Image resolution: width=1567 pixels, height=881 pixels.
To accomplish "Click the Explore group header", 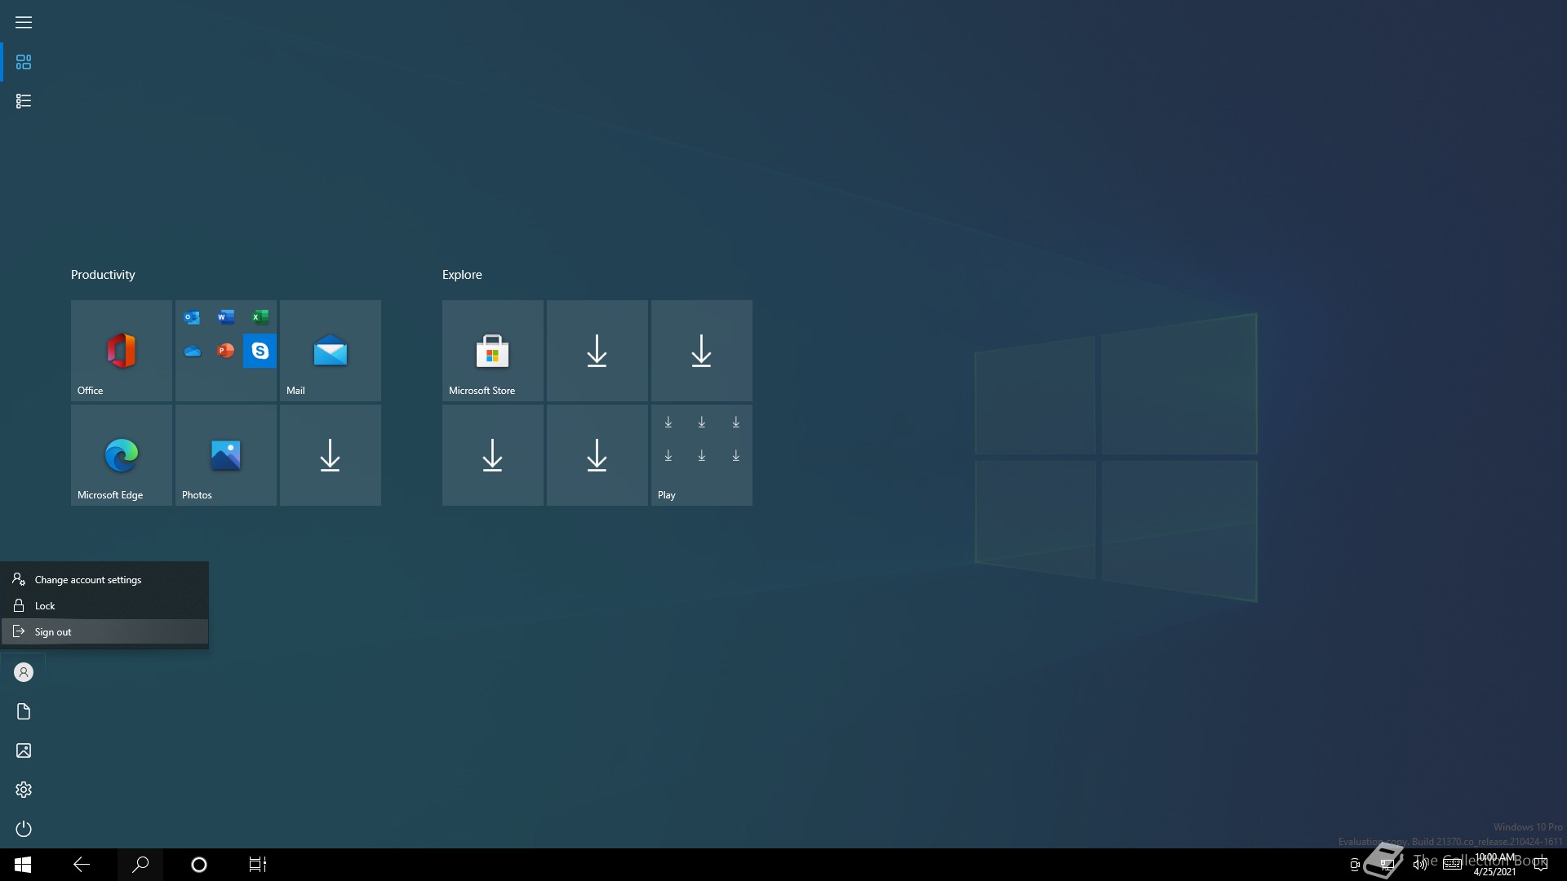I will click(462, 275).
